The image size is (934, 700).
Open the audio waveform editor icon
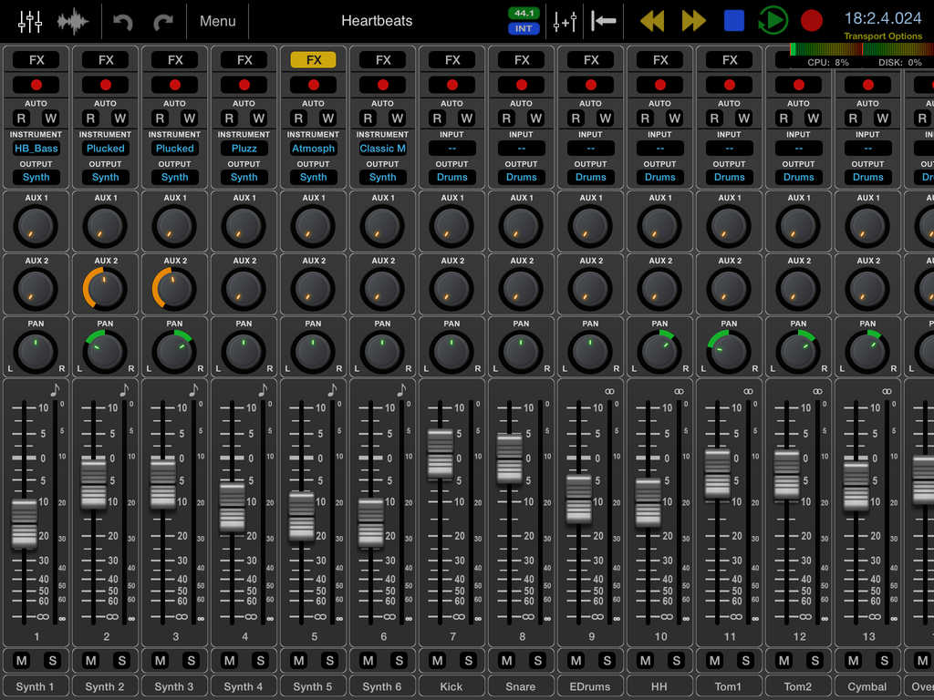(74, 21)
